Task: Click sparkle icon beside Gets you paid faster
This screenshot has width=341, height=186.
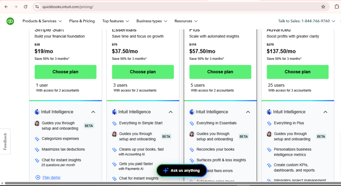Action: click(x=115, y=164)
